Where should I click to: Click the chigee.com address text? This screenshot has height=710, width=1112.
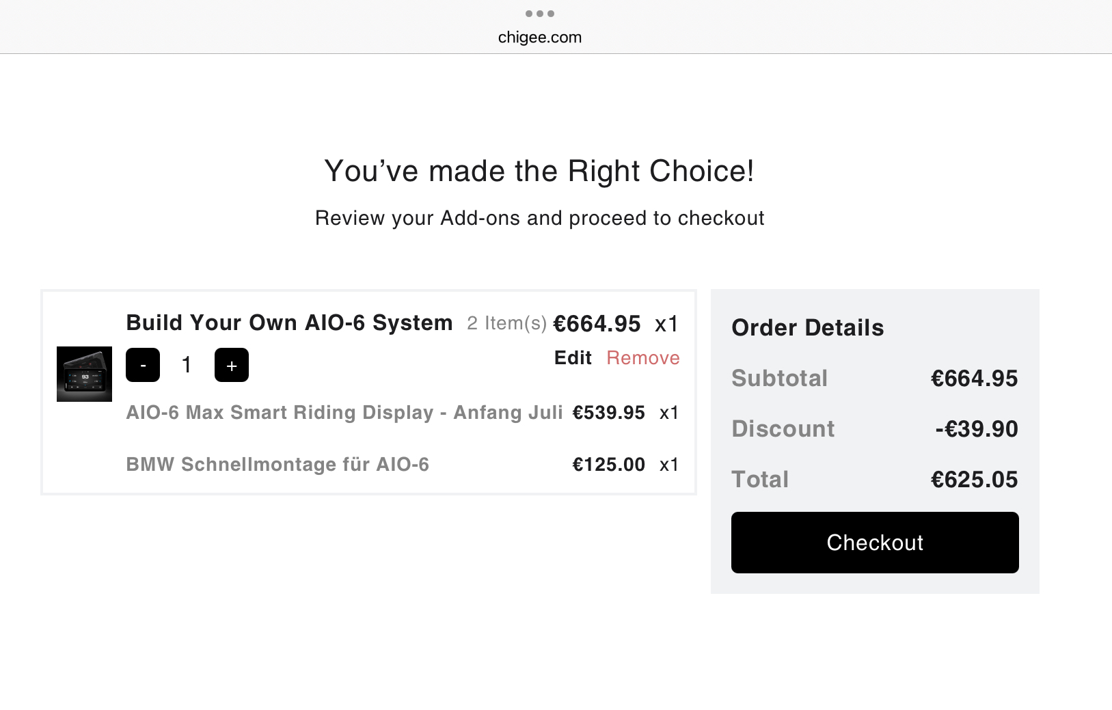(x=540, y=38)
